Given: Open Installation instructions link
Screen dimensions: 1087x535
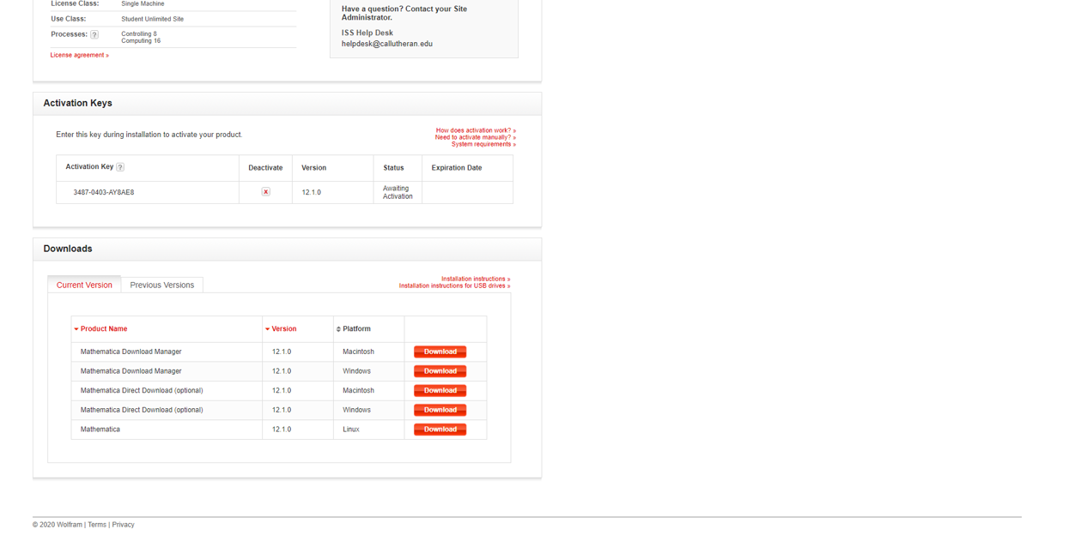Looking at the screenshot, I should [x=476, y=279].
